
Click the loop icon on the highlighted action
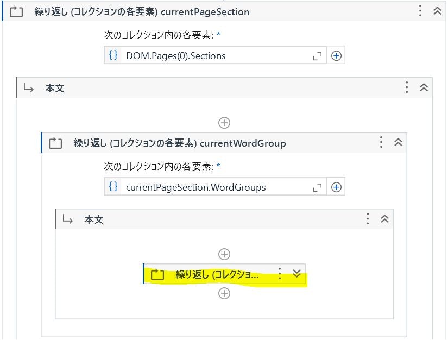click(157, 274)
